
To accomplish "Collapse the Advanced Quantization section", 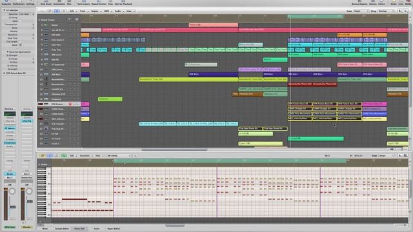I will [x=8, y=52].
